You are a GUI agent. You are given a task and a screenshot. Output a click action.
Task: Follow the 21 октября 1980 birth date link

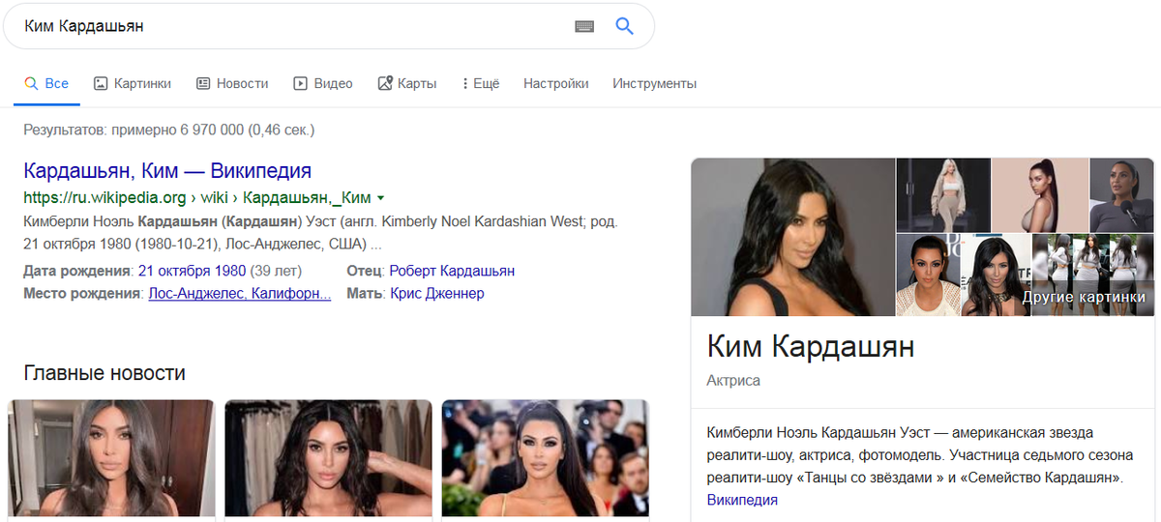tap(193, 271)
